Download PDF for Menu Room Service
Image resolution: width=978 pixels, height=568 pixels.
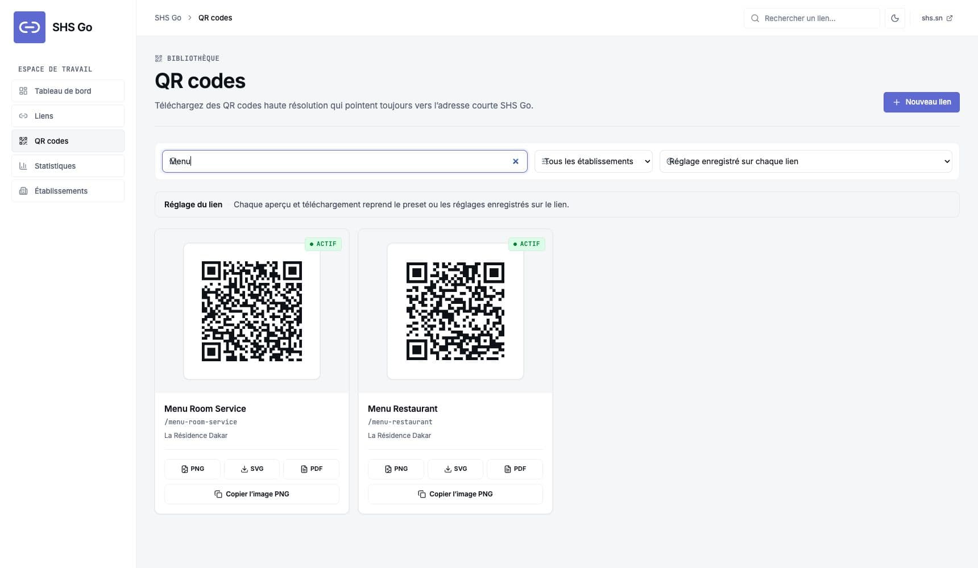[x=312, y=469]
